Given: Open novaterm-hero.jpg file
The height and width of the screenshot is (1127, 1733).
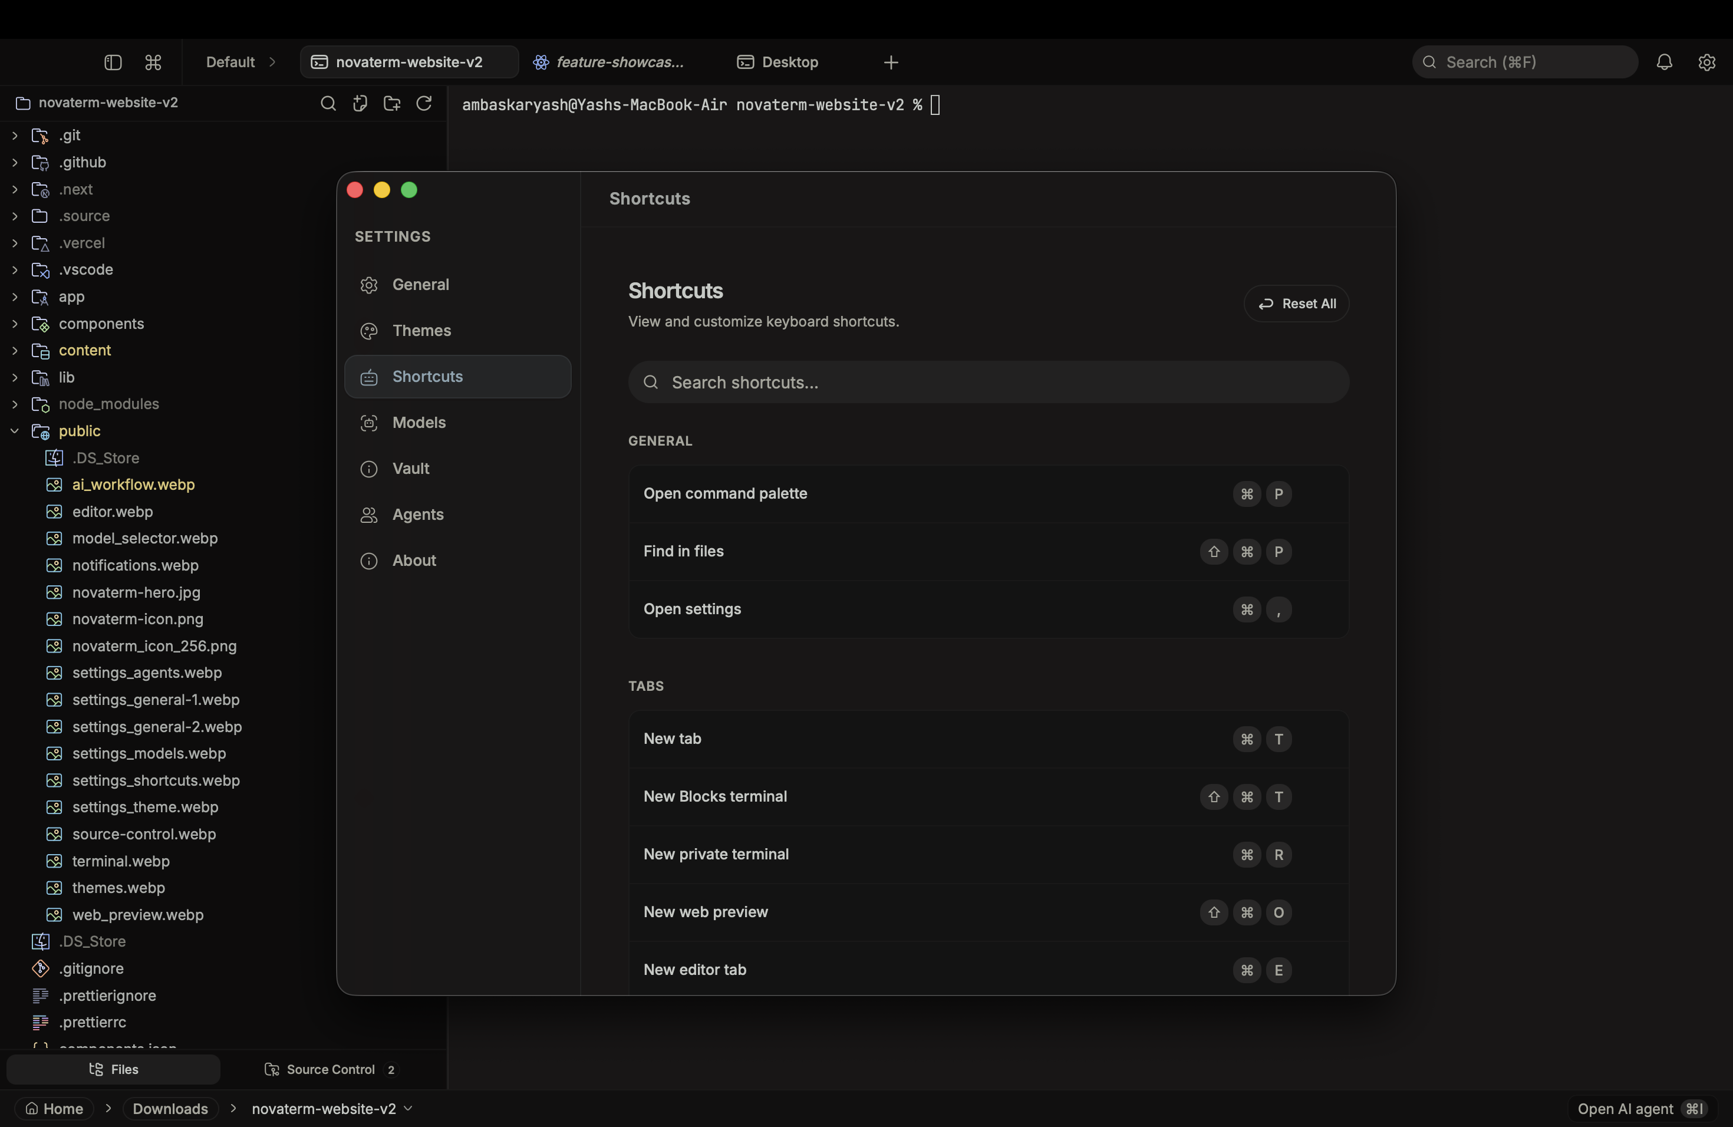Looking at the screenshot, I should [136, 592].
